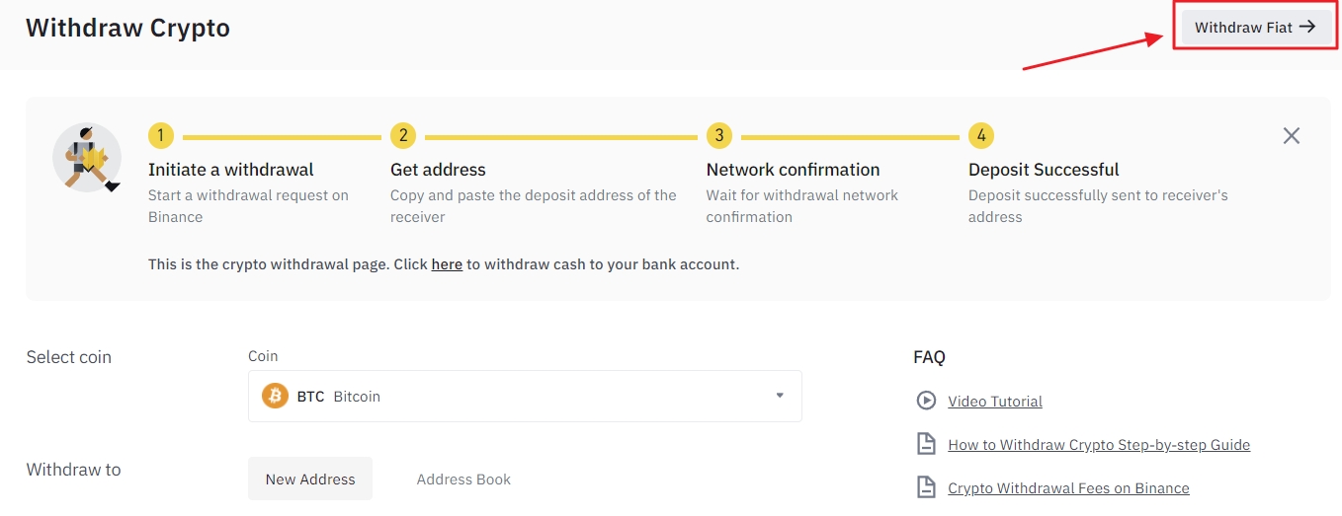The width and height of the screenshot is (1342, 516).
Task: Click the step 4 number badge
Action: (x=980, y=136)
